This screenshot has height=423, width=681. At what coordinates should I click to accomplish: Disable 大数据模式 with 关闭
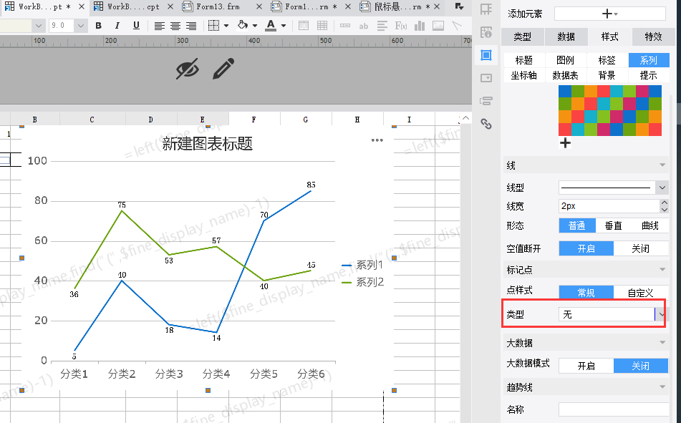coord(641,366)
